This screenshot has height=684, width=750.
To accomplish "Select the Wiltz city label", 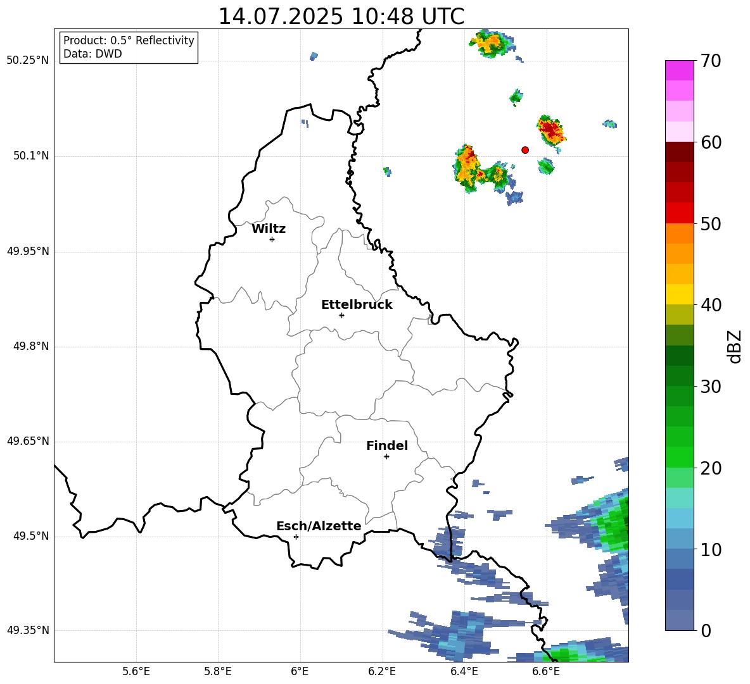I will (x=269, y=229).
